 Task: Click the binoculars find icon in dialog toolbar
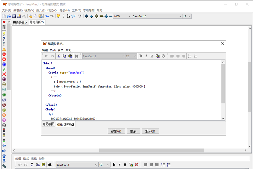coord(77,56)
